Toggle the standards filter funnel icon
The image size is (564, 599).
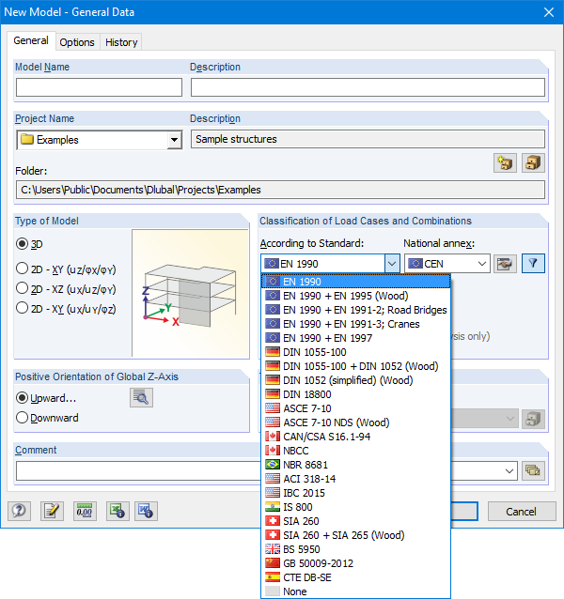tap(533, 264)
